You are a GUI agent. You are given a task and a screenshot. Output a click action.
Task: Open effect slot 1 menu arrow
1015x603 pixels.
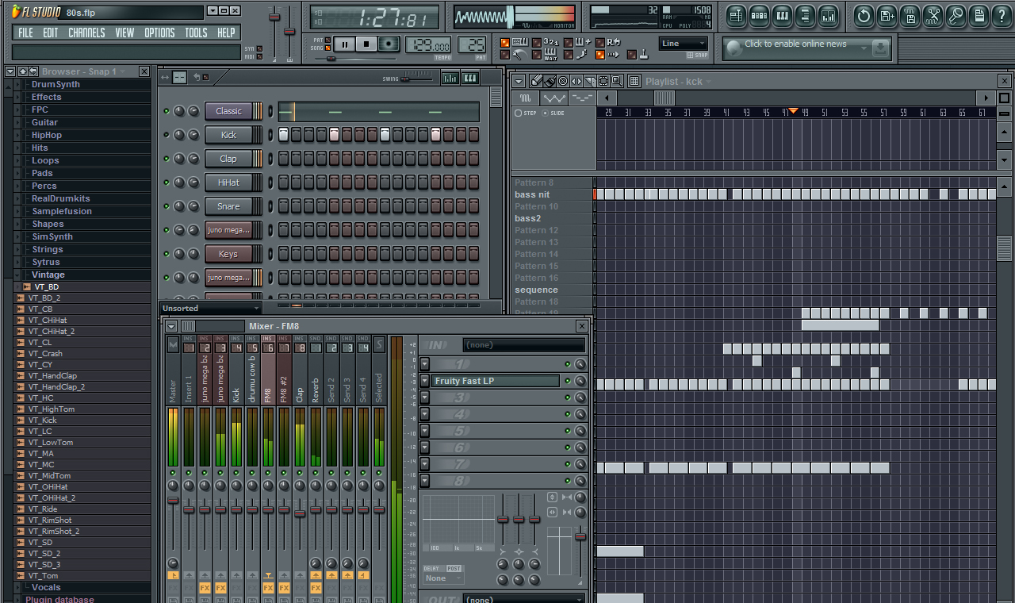coord(424,364)
